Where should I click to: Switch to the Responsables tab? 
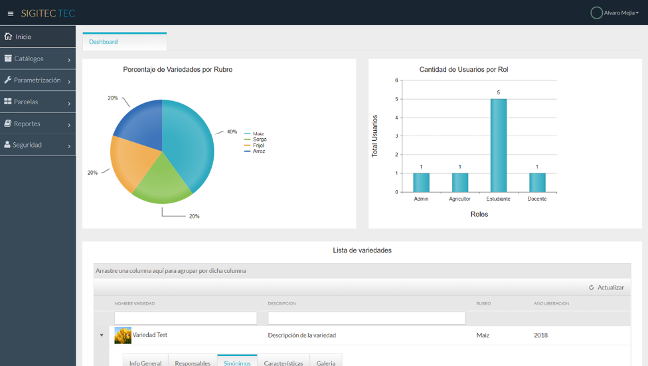pyautogui.click(x=193, y=363)
